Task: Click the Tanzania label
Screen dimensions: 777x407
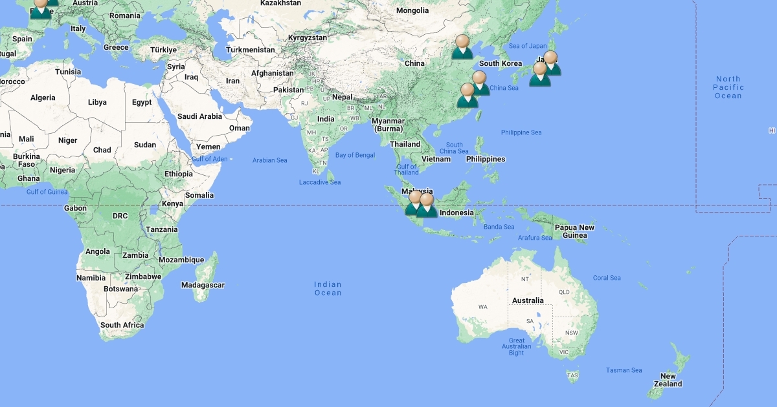Action: (162, 229)
